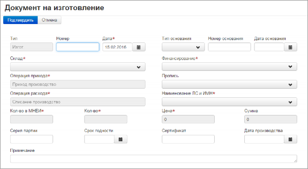The height and width of the screenshot is (169, 308).
Task: Click the Дата field showing 15.02.2016
Action: click(x=117, y=47)
